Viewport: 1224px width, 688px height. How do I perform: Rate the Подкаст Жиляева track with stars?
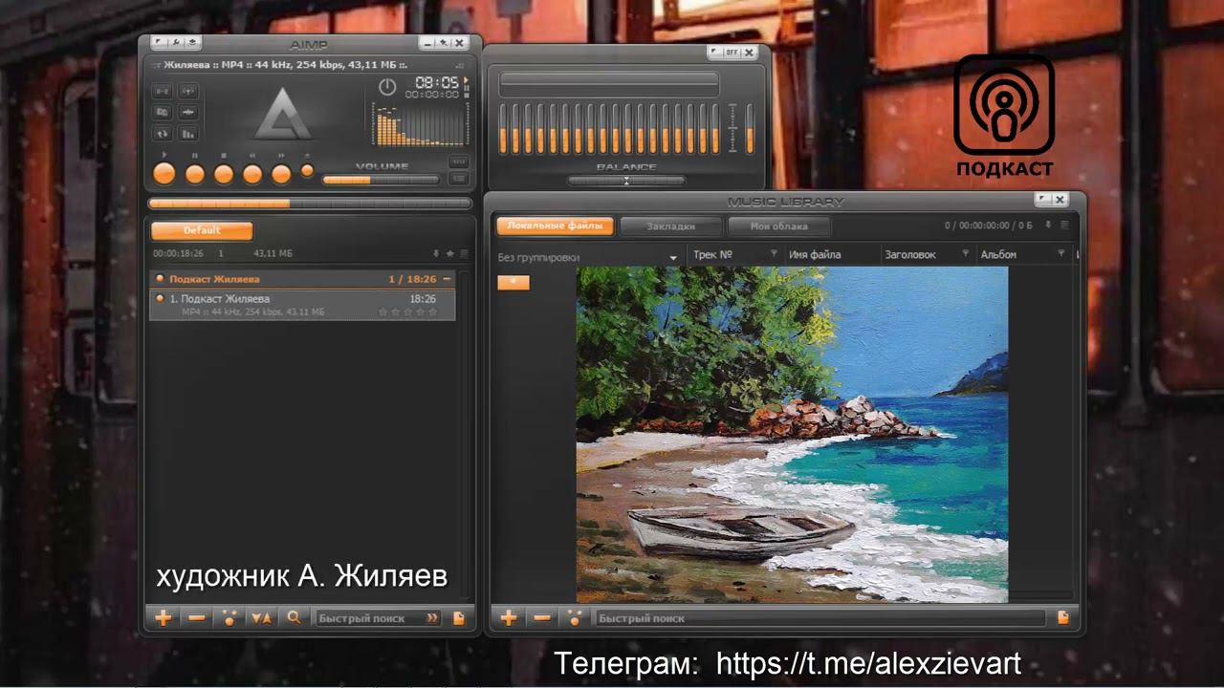(408, 312)
